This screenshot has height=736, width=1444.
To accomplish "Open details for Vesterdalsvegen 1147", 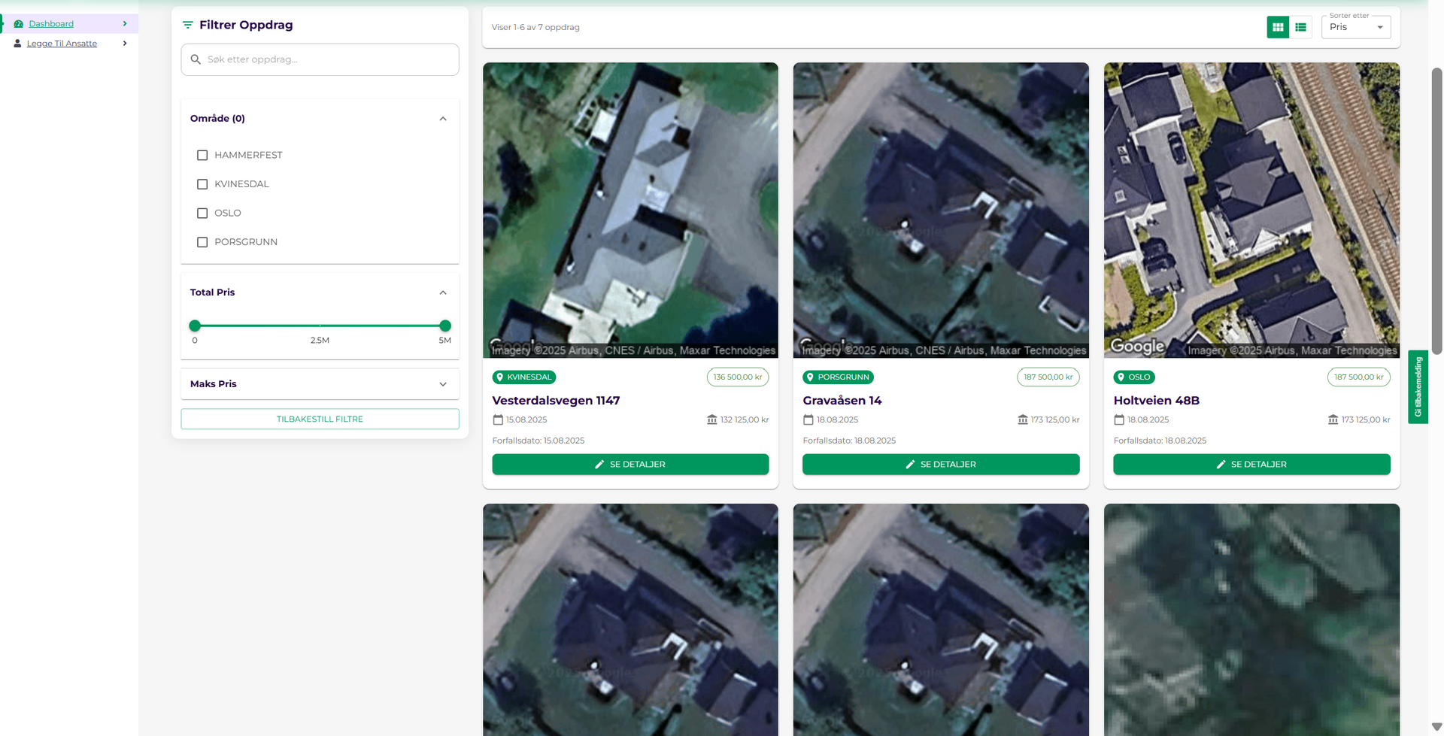I will tap(630, 465).
